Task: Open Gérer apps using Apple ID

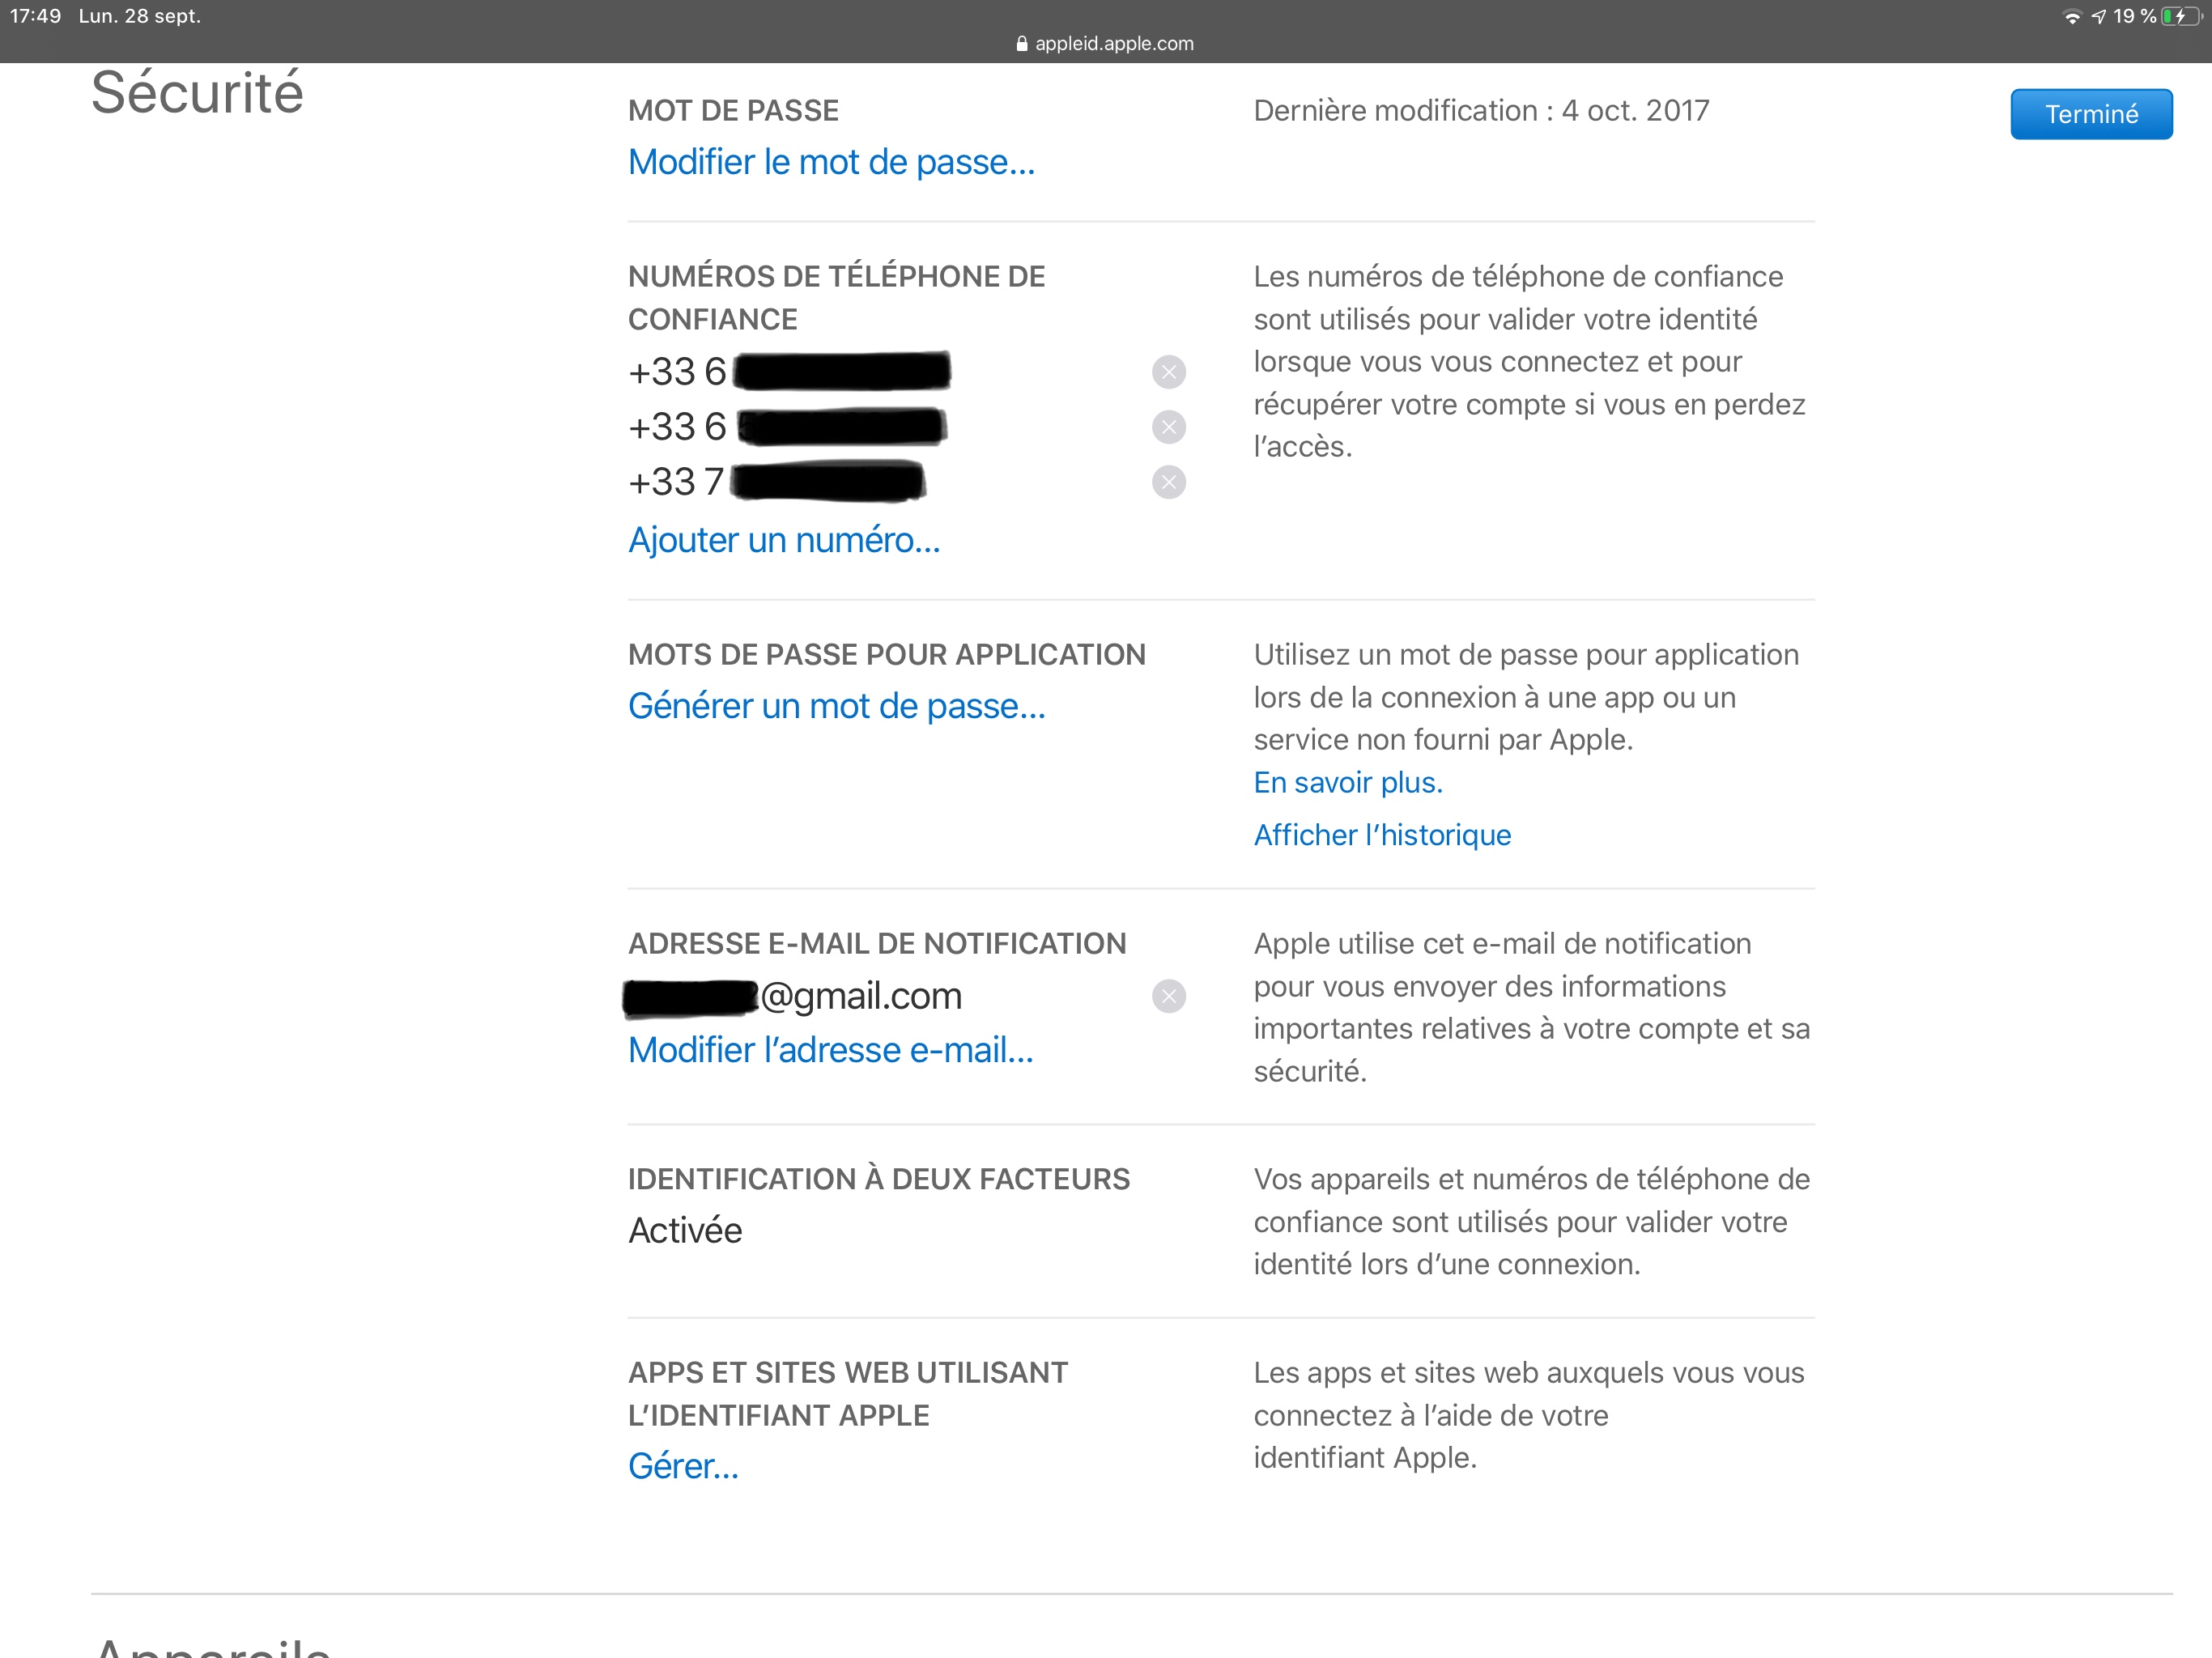Action: [683, 1466]
